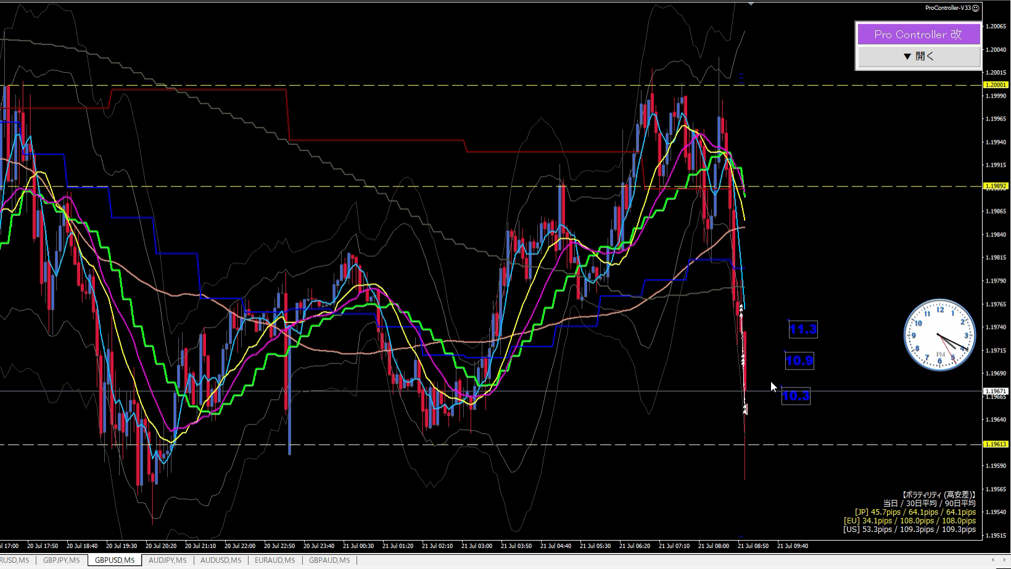
Task: Click the analog clock widget on the chart
Action: [x=939, y=335]
